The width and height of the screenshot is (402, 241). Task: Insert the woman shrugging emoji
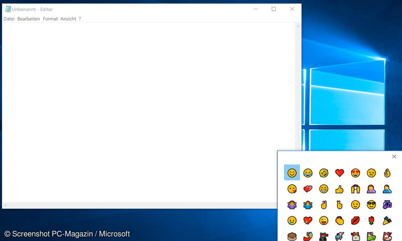[x=292, y=205]
